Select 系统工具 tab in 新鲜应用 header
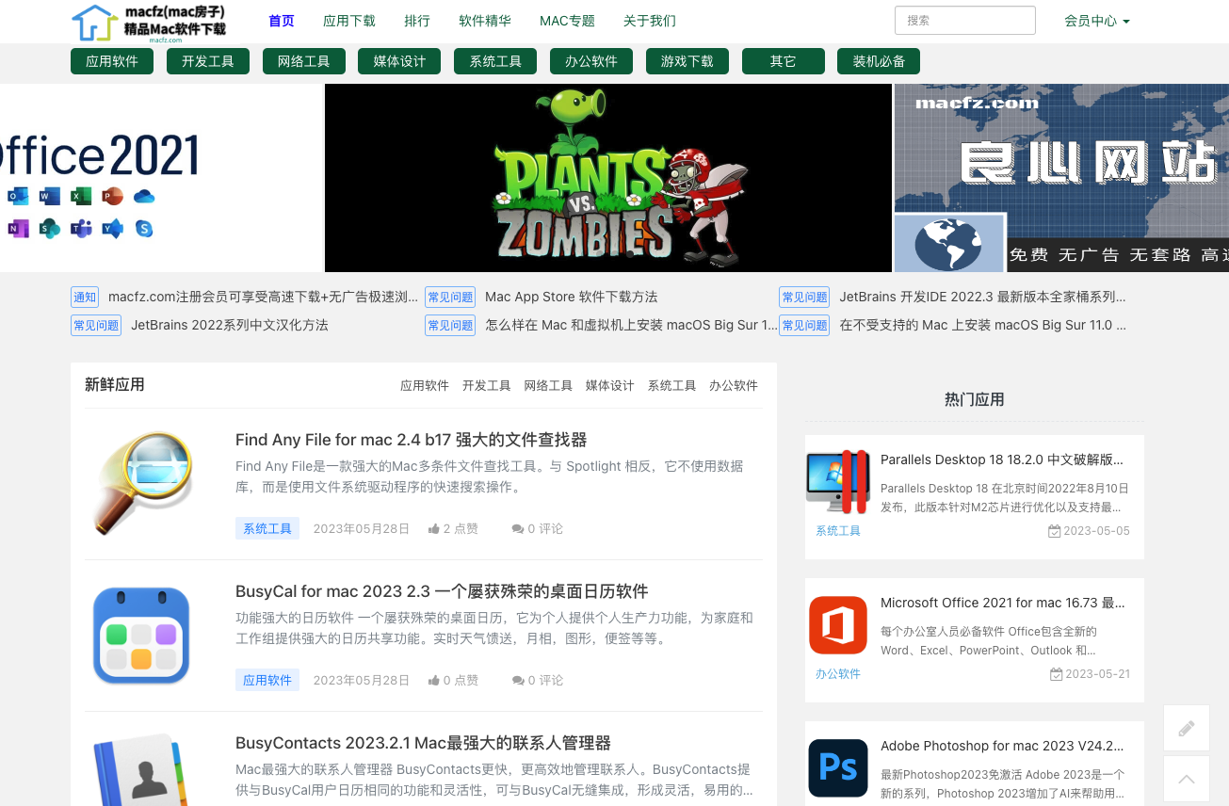1229x806 pixels. coord(672,386)
